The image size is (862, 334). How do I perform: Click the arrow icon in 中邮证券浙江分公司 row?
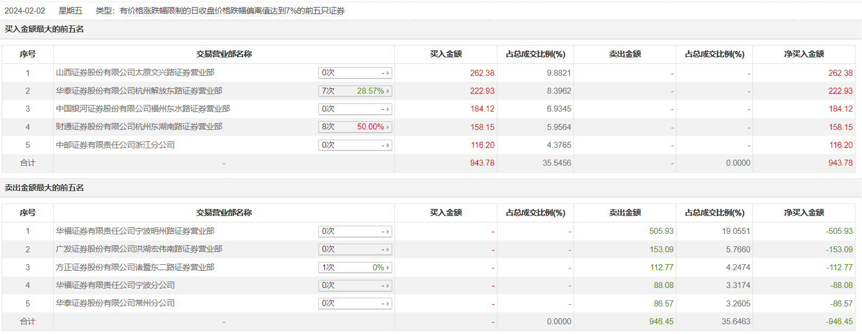[x=388, y=145]
